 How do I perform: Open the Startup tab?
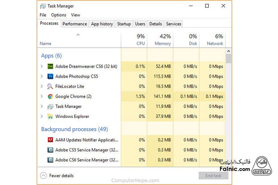point(124,24)
